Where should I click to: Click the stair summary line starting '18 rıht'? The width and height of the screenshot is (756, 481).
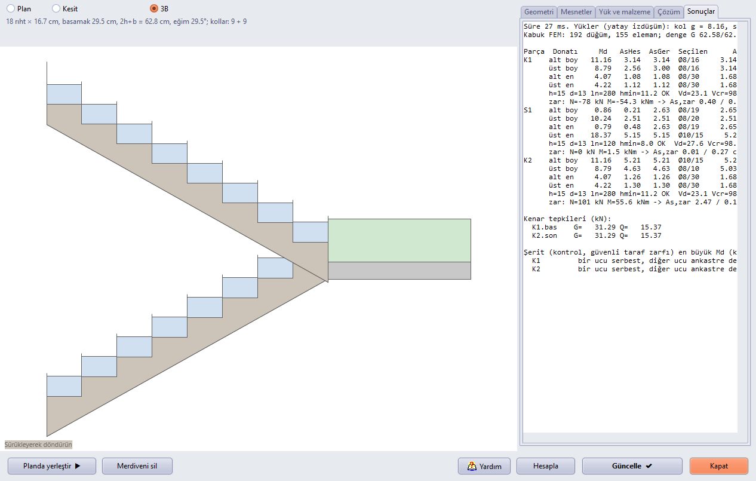[127, 22]
